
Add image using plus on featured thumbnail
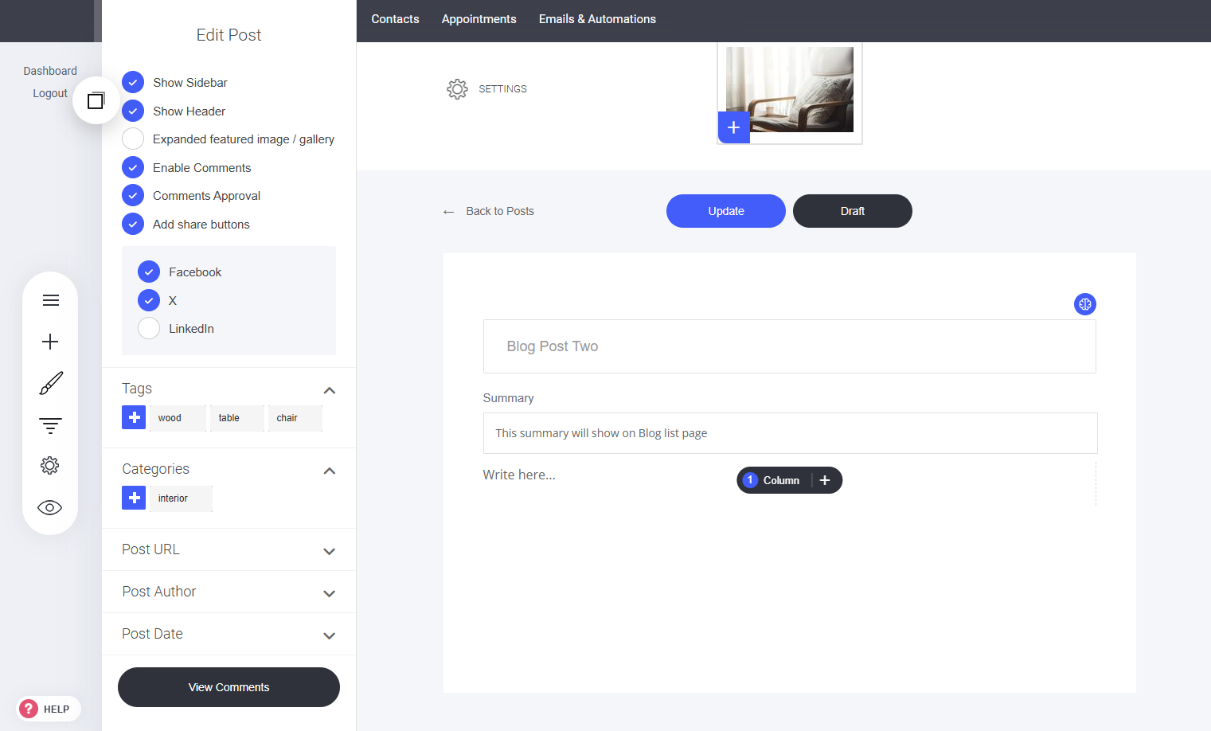point(733,127)
